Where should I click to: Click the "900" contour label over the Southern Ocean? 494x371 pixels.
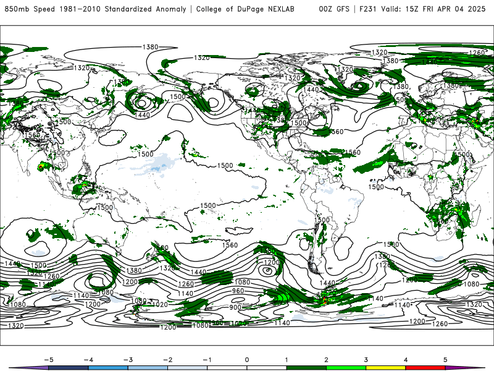point(235,307)
